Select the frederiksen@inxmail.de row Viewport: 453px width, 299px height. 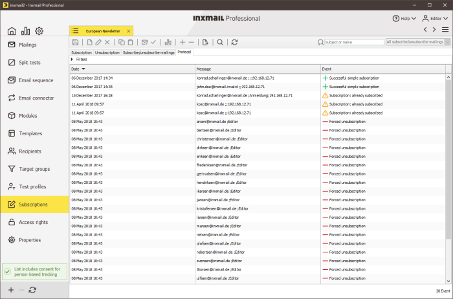tap(257, 165)
